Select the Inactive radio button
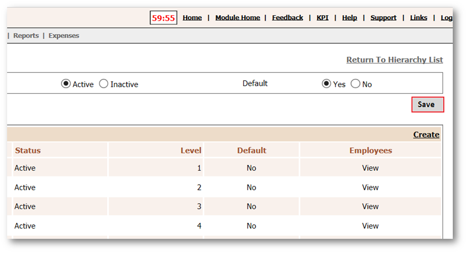The image size is (467, 253). [x=104, y=84]
